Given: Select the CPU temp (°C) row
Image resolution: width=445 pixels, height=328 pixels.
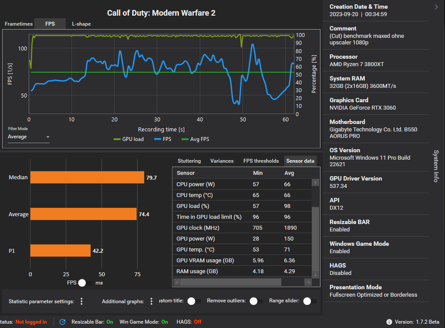Looking at the screenshot, I should [243, 195].
